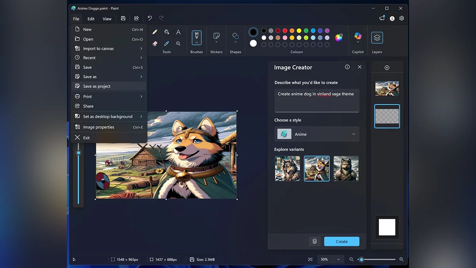The image size is (476, 268).
Task: Select the Pencil tool
Action: tap(155, 32)
